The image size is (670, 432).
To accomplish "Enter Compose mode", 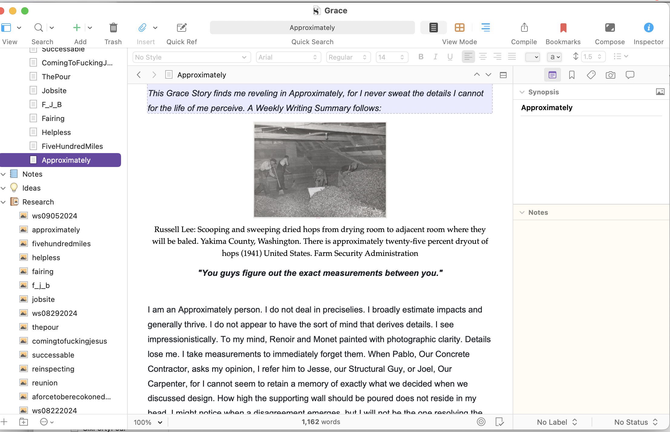I will coord(610,28).
